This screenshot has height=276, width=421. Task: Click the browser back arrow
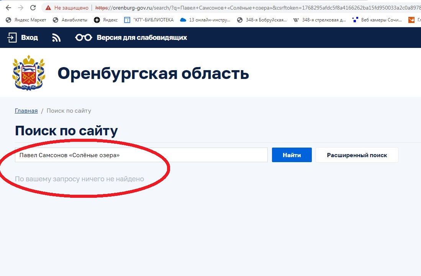pyautogui.click(x=8, y=8)
